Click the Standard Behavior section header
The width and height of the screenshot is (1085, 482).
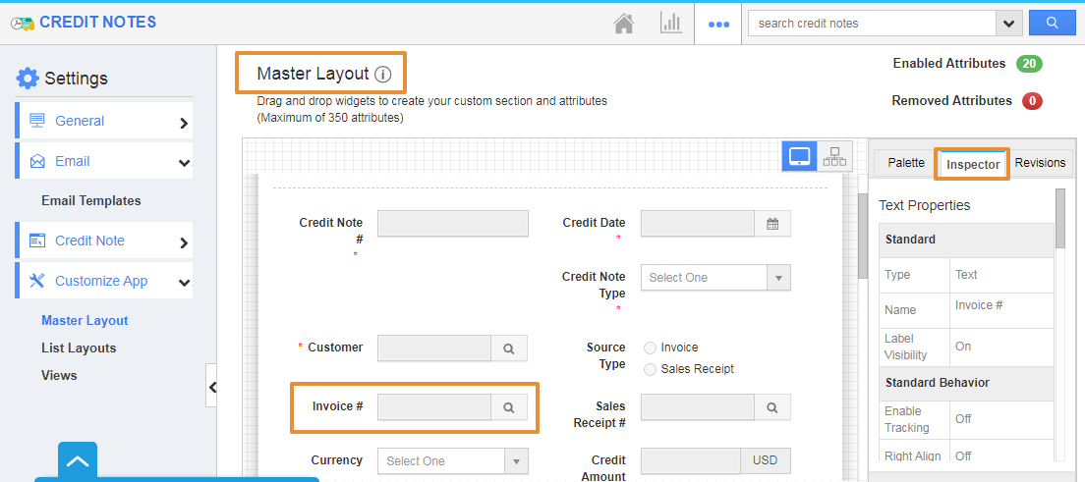coord(967,383)
